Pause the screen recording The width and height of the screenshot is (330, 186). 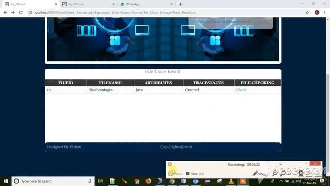point(175,174)
